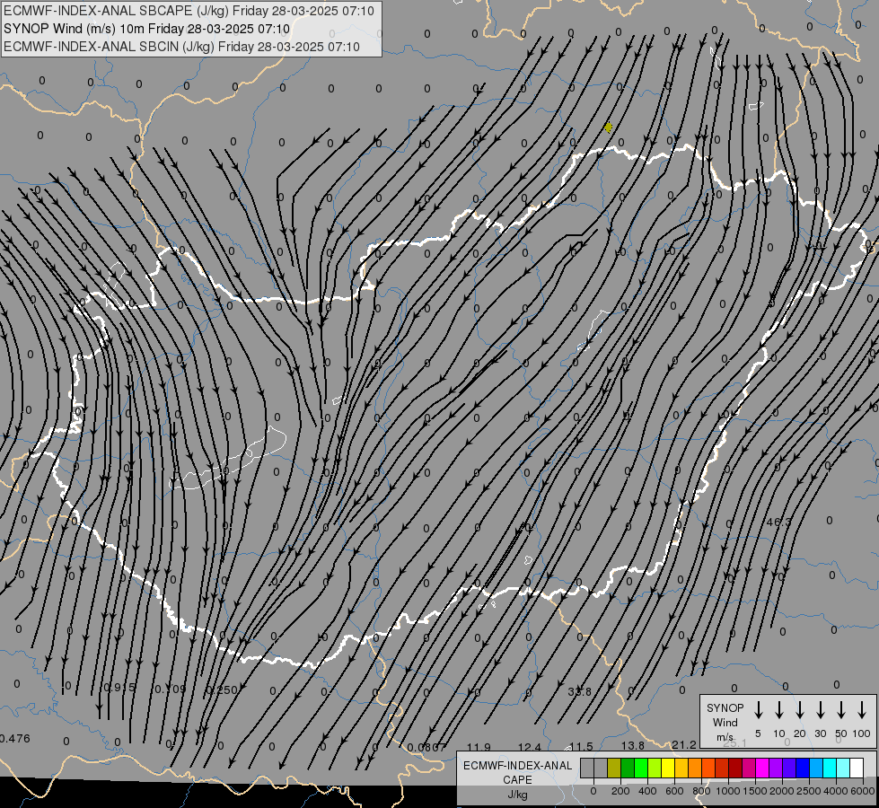Pick the dark green CAPE legend swatch

tap(628, 768)
